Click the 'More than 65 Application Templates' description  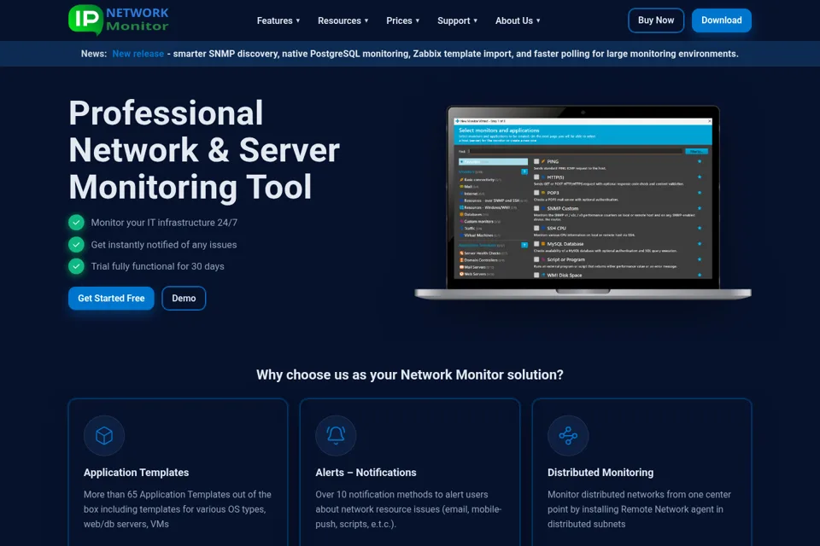(x=178, y=509)
